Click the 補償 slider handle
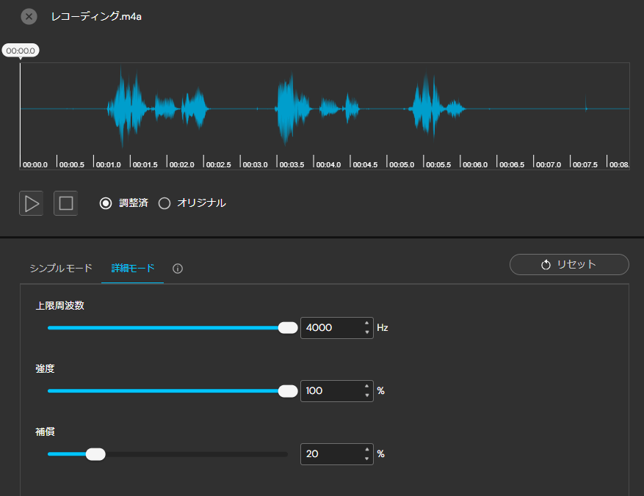The width and height of the screenshot is (644, 496). [x=95, y=454]
